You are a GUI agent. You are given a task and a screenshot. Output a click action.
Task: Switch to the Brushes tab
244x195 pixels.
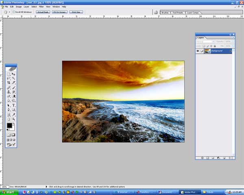coord(165,13)
